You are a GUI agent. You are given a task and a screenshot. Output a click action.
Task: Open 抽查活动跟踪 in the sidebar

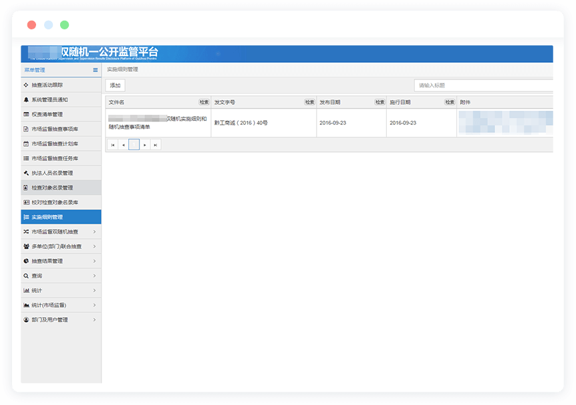click(x=49, y=85)
